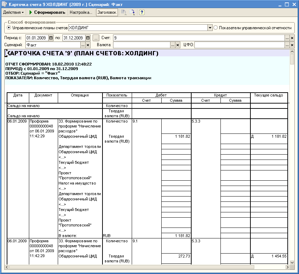The image size is (299, 274).
Task: Clear the ЦФО field with X
Action: [292, 45]
